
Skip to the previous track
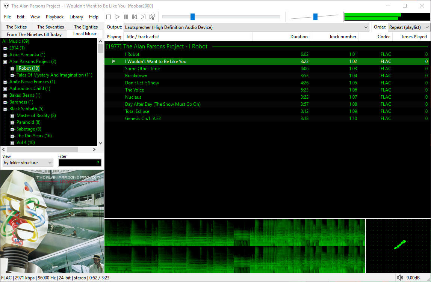[135, 17]
